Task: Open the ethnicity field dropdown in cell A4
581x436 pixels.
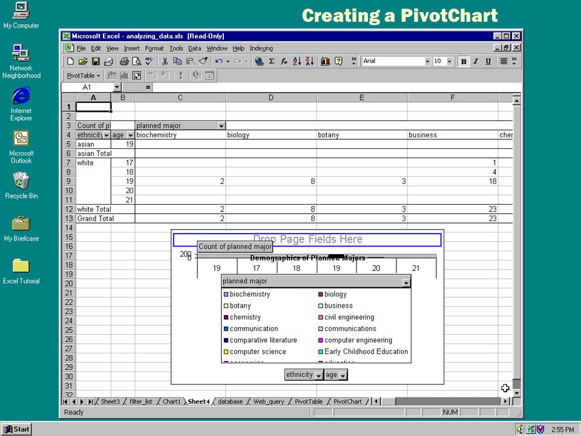Action: pyautogui.click(x=107, y=135)
